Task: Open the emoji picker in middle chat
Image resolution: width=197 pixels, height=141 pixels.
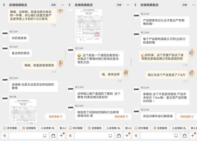Action: [110, 135]
